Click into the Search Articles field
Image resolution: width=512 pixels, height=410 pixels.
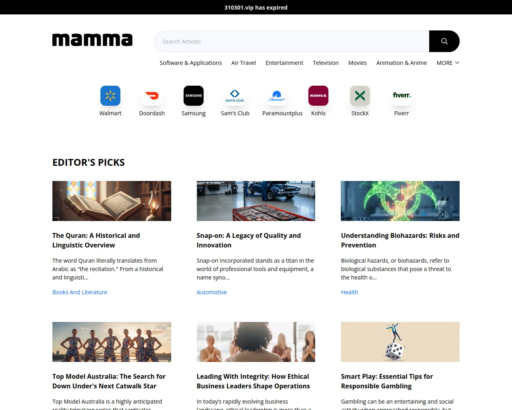(292, 41)
